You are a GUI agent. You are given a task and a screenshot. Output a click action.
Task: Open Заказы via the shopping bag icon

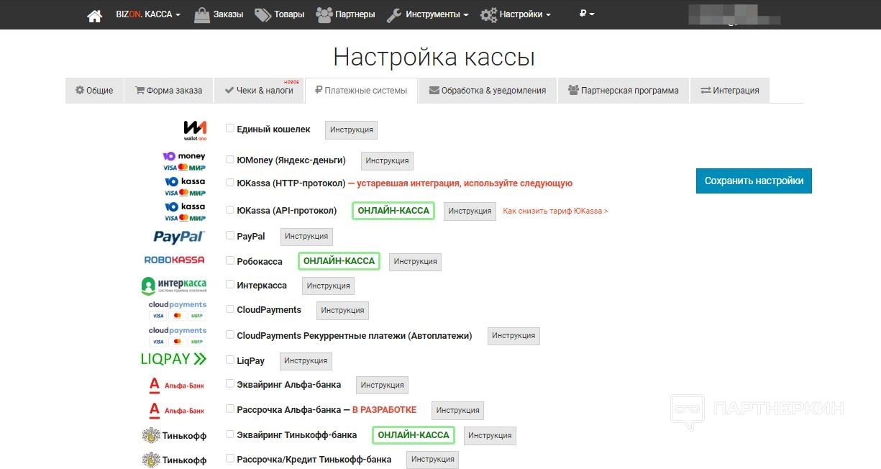(202, 14)
